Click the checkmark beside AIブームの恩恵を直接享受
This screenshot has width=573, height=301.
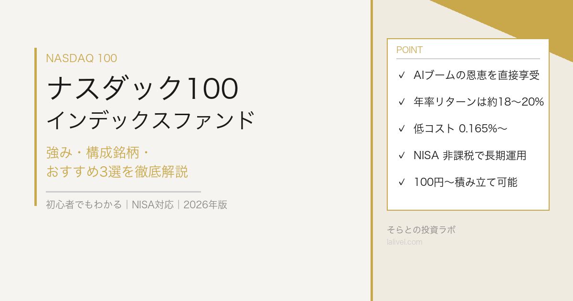(x=402, y=75)
